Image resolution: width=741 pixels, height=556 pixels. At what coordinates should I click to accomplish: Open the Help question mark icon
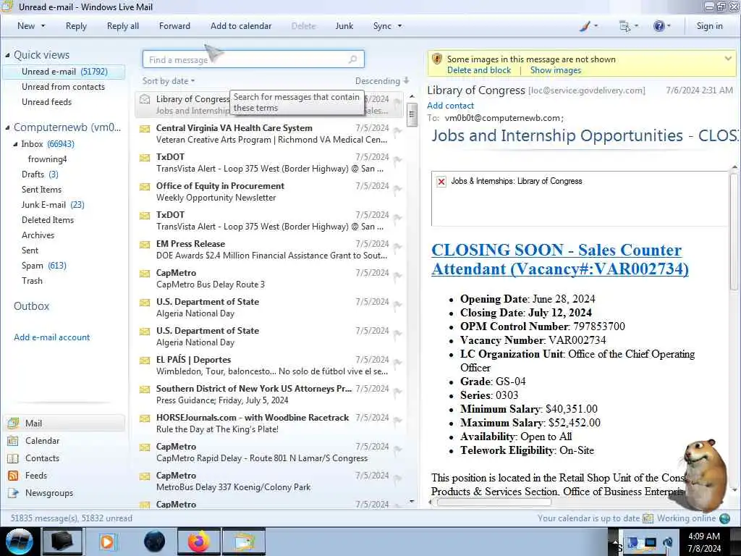[x=659, y=26]
